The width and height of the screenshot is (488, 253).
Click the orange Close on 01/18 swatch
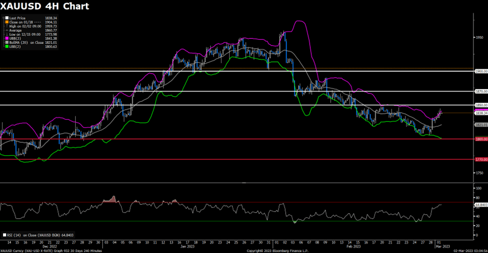pos(7,21)
